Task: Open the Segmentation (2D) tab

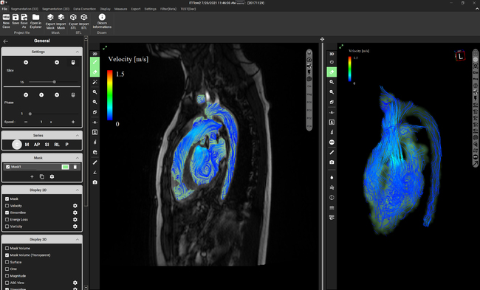Action: pos(56,9)
